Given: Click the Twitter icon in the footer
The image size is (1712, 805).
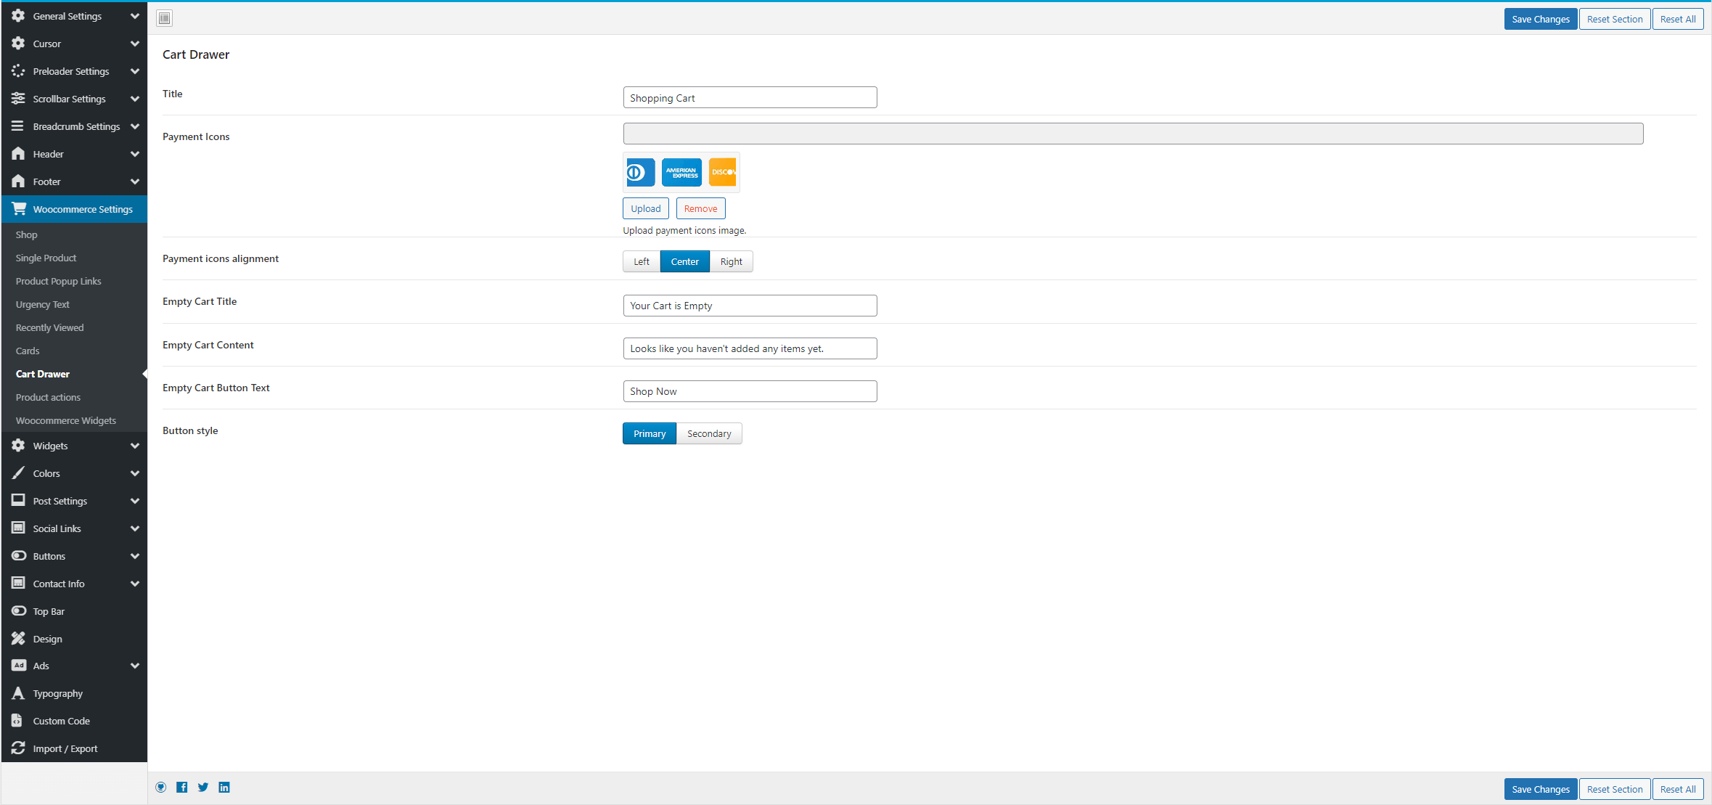Looking at the screenshot, I should 203,788.
